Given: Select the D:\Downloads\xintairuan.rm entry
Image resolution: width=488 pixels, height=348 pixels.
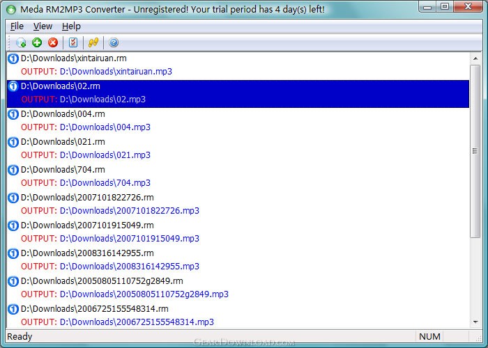Looking at the screenshot, I should [x=74, y=58].
